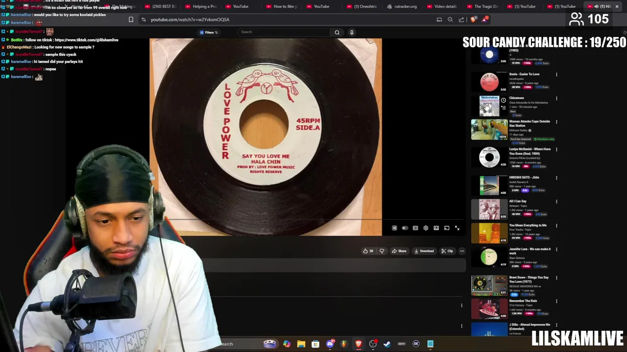Click the address bar URL
This screenshot has height=352, width=627.
(190, 20)
